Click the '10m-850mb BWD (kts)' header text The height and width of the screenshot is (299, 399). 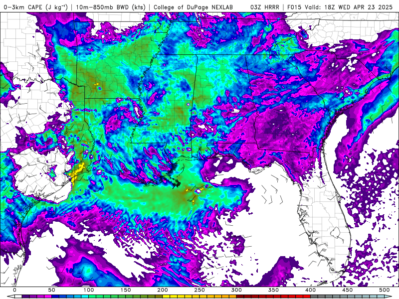(111, 7)
